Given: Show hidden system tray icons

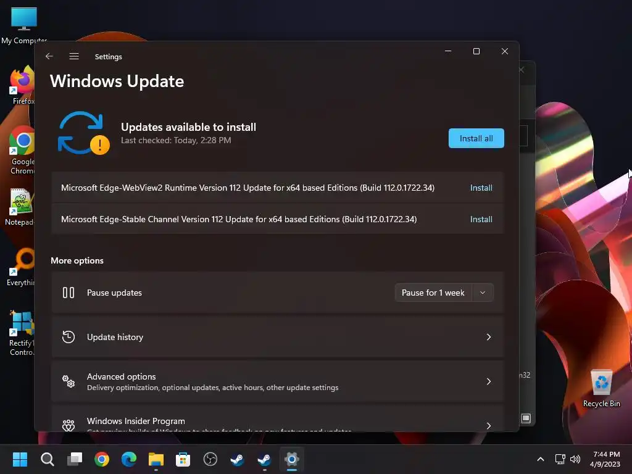Looking at the screenshot, I should [541, 459].
